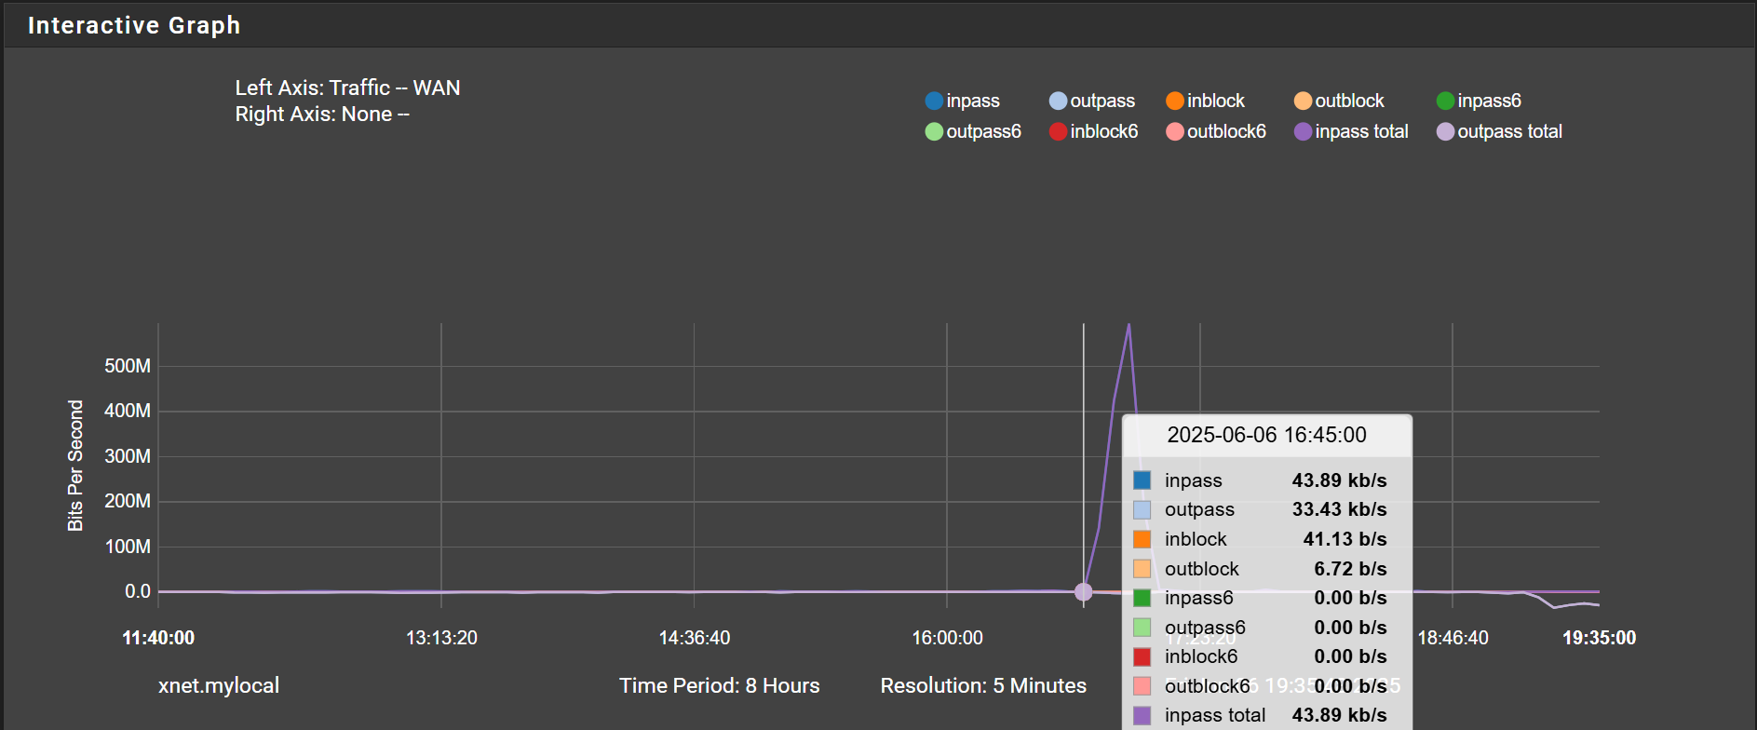Viewport: 1757px width, 730px height.
Task: Click the Left Axis: Traffic -- WAN label
Action: (x=347, y=88)
